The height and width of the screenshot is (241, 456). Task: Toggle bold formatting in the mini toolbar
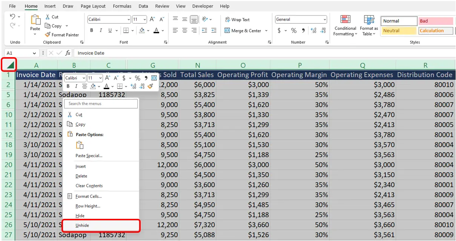point(68,86)
